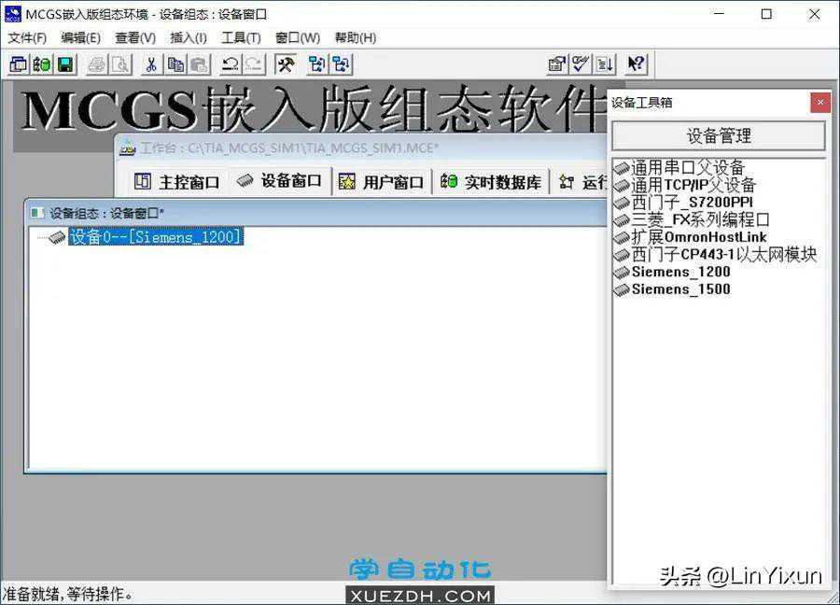Viewport: 840px width, 605px height.
Task: Click the scissors cut icon
Action: (x=149, y=64)
